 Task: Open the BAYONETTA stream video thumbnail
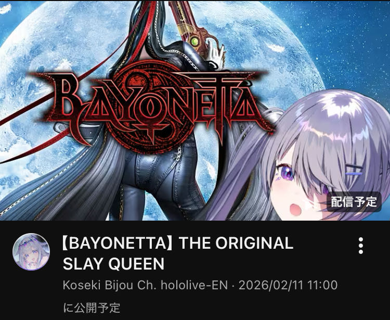[195, 110]
